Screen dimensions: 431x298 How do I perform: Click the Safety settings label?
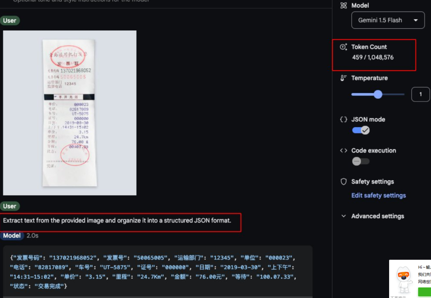[372, 182]
